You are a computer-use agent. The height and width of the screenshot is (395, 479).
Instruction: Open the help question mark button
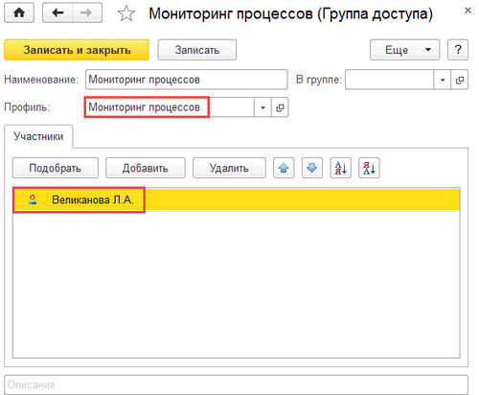[x=458, y=50]
